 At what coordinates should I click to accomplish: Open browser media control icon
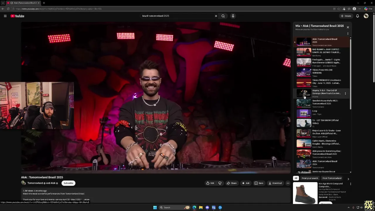click(344, 9)
